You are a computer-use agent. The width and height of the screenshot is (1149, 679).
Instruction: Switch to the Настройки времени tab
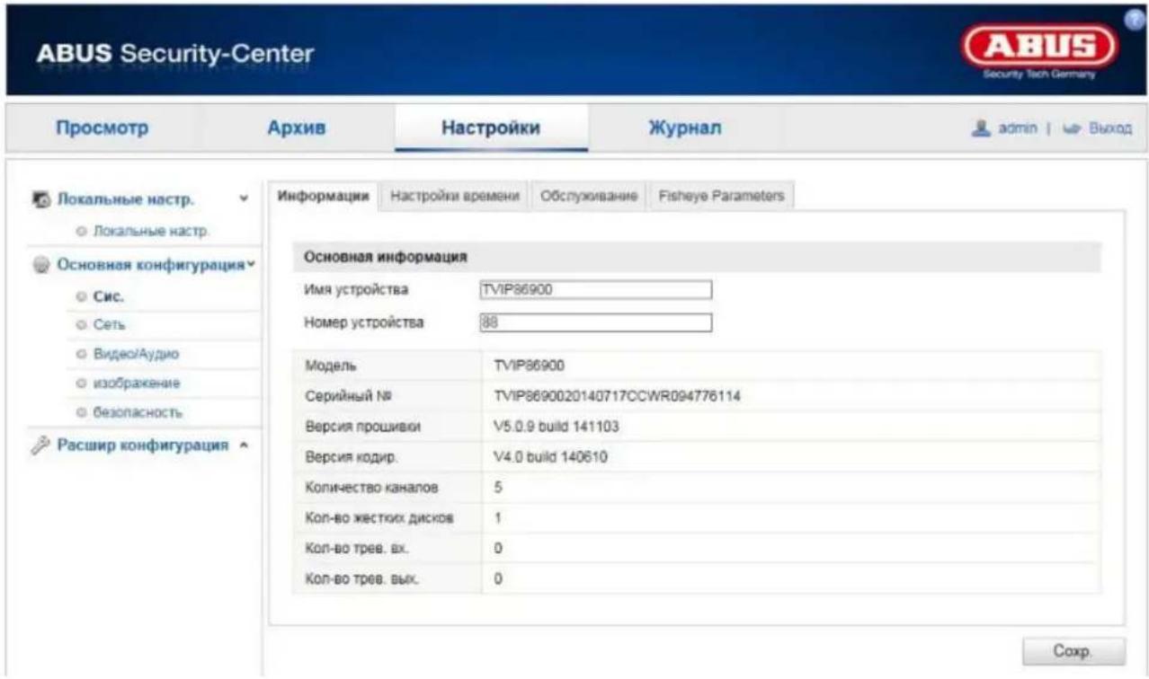[x=455, y=197]
